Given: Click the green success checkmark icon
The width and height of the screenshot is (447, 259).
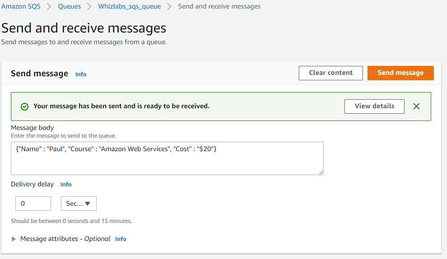Looking at the screenshot, I should tap(24, 107).
